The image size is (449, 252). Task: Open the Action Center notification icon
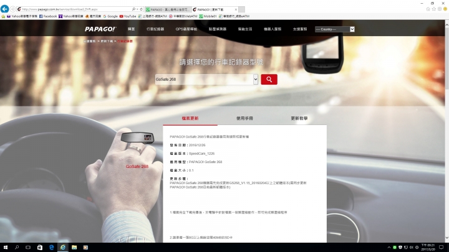[442, 248]
